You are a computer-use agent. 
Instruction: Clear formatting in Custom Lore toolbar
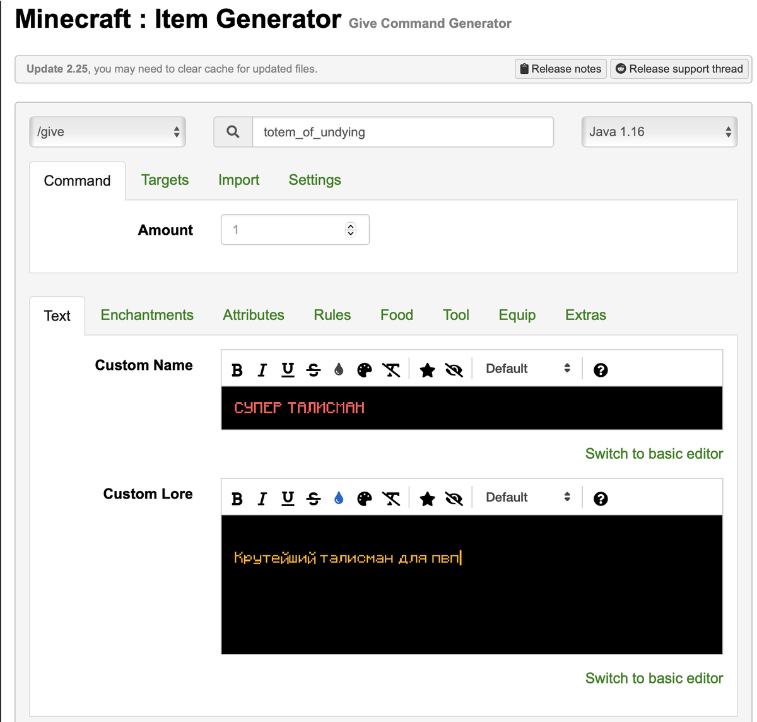391,499
